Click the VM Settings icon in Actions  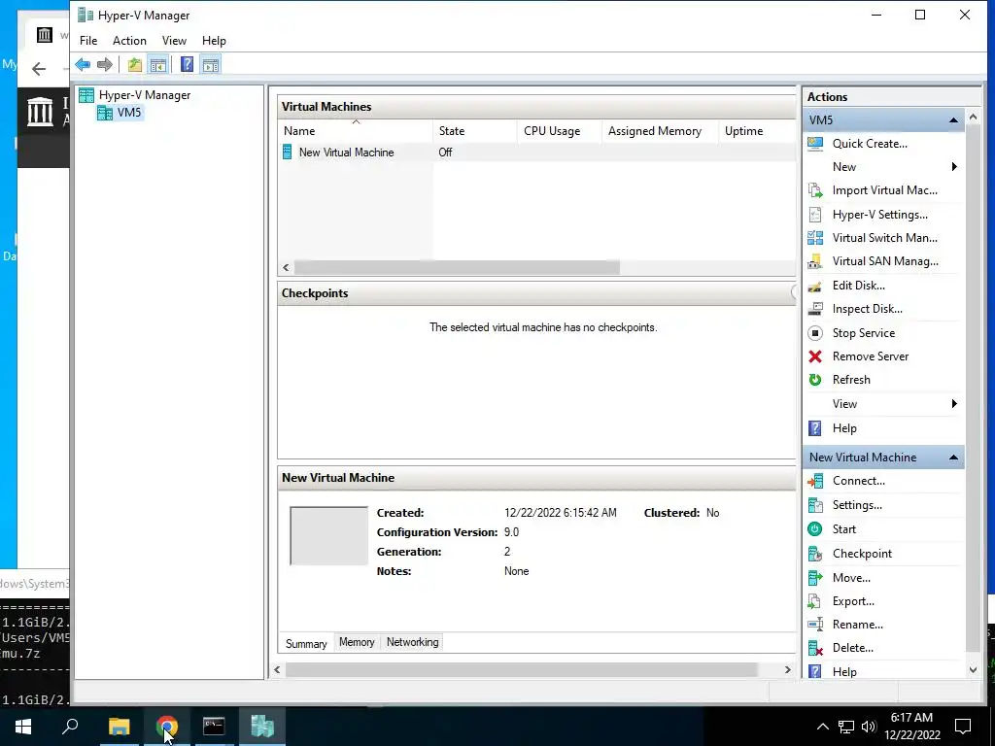(x=815, y=505)
